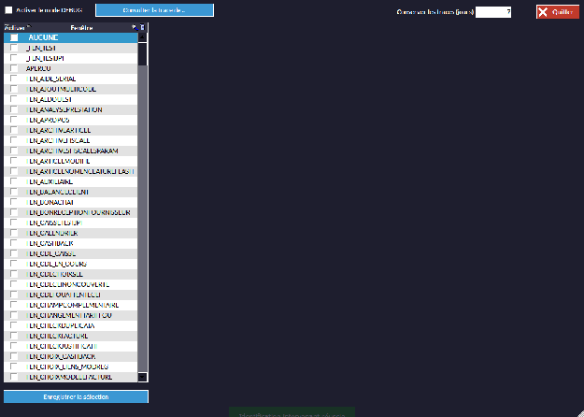This screenshot has height=417, width=584.
Task: Select the FEN_BALANCECLIENT row
Action: pyautogui.click(x=73, y=192)
